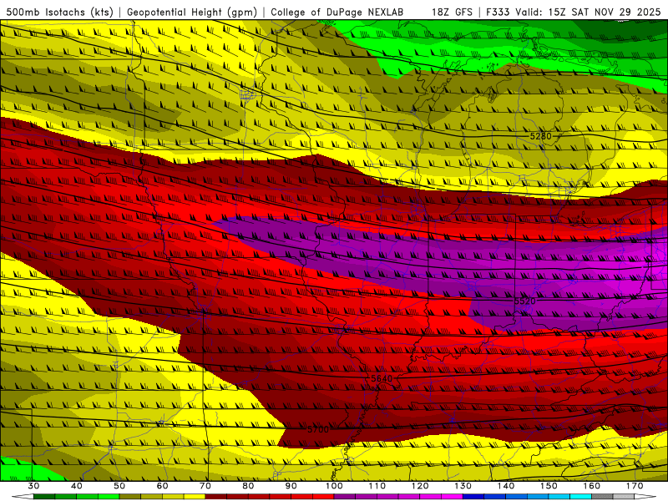Click the 150 value on the color scale
668x501 pixels.
click(x=549, y=486)
